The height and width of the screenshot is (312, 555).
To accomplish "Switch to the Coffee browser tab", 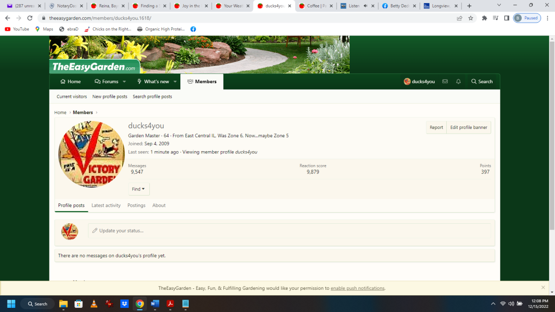I will click(315, 6).
